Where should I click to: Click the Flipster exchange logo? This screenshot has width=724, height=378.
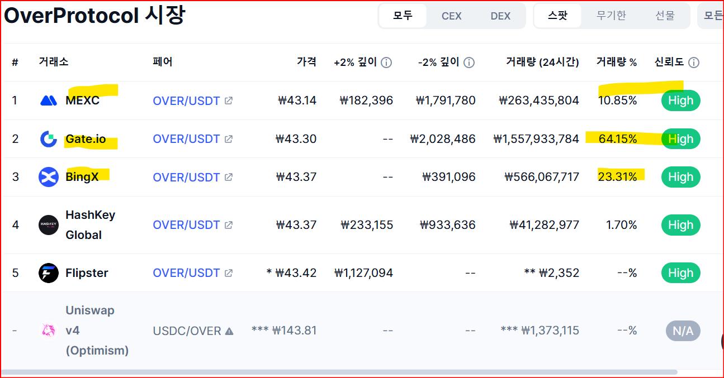[49, 273]
